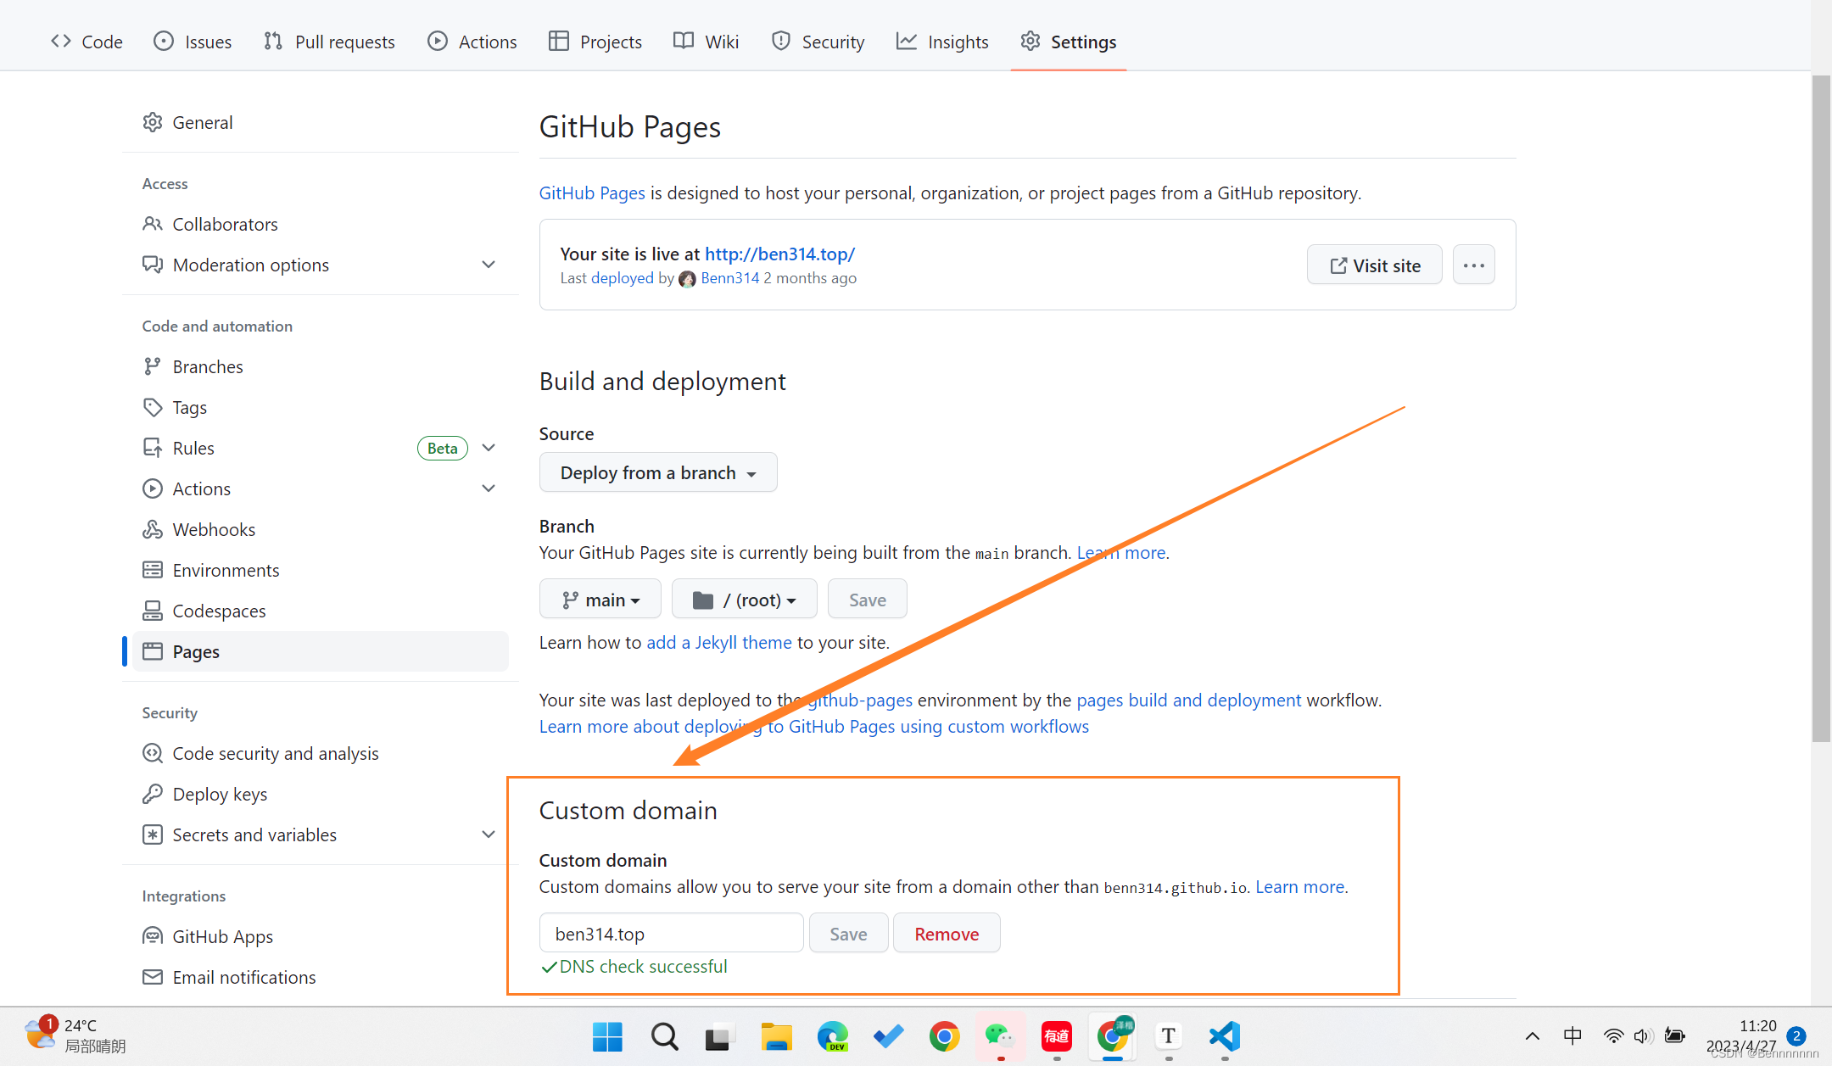Switch the Chinese input method indicator
Screen dimensions: 1832x1066
(1572, 1036)
